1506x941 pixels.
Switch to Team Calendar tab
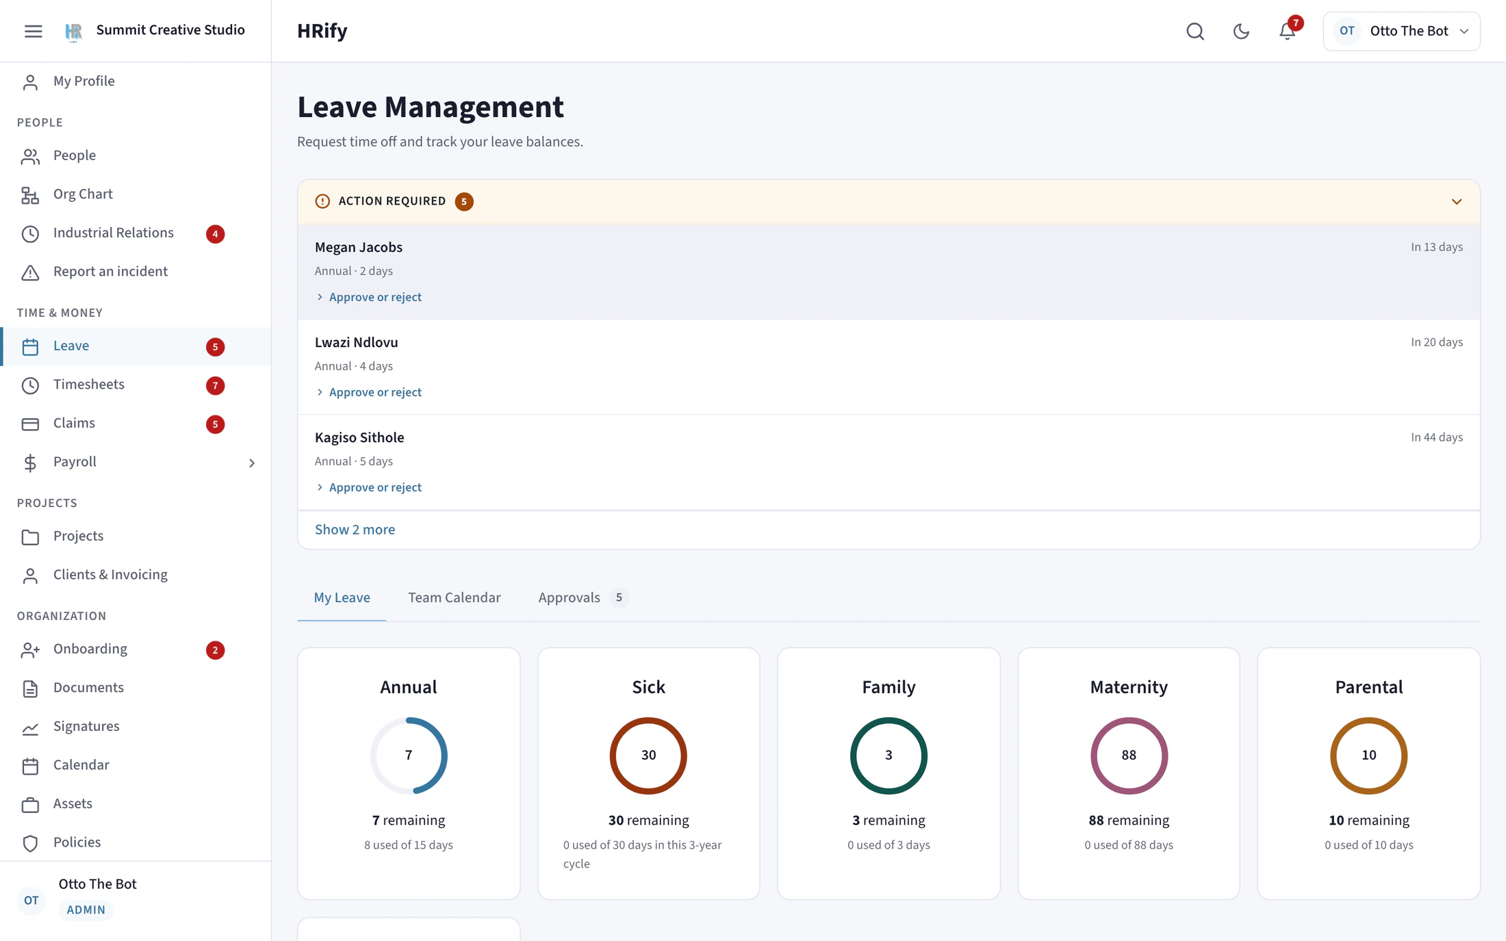tap(455, 597)
